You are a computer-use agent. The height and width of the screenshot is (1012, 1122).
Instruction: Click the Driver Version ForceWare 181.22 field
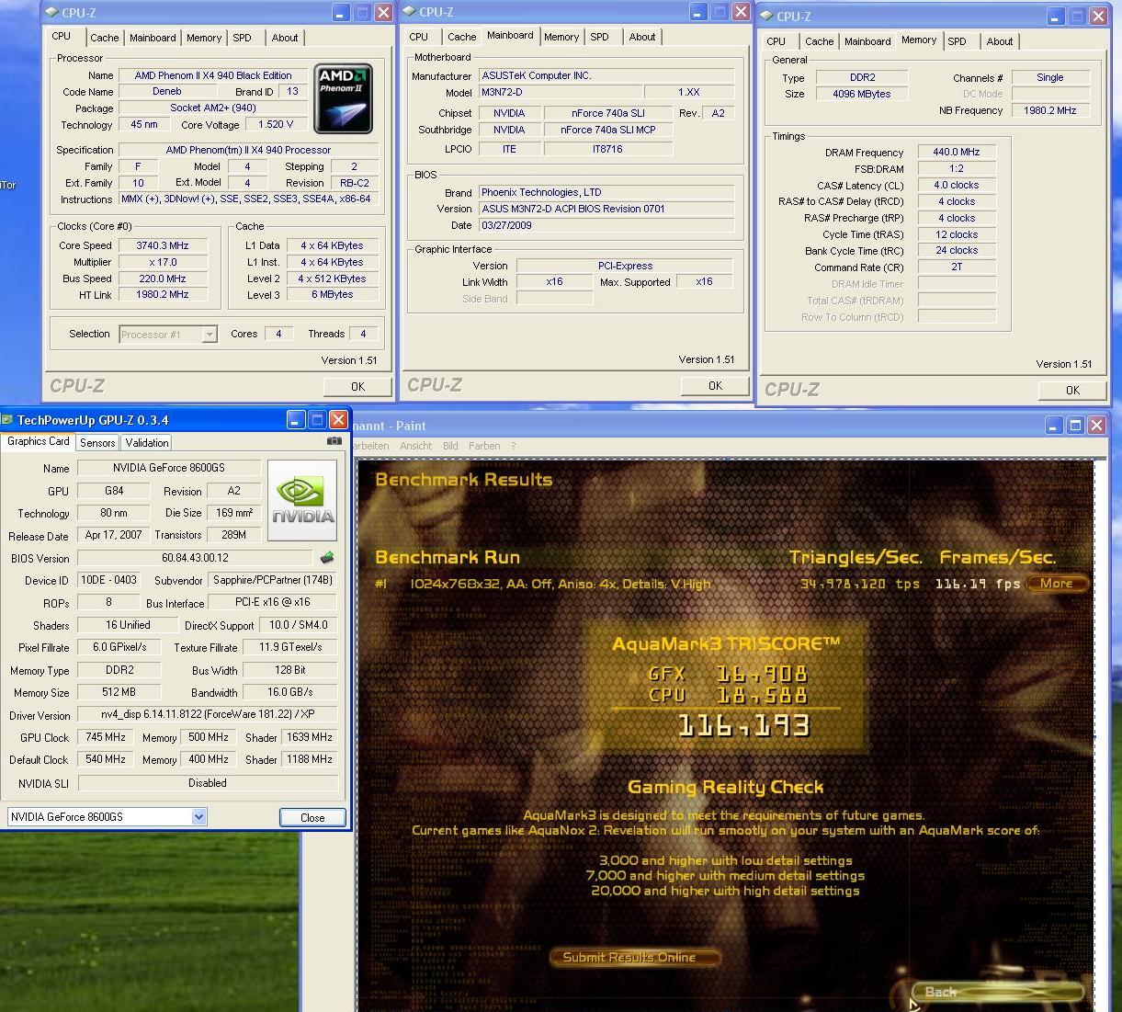(208, 714)
